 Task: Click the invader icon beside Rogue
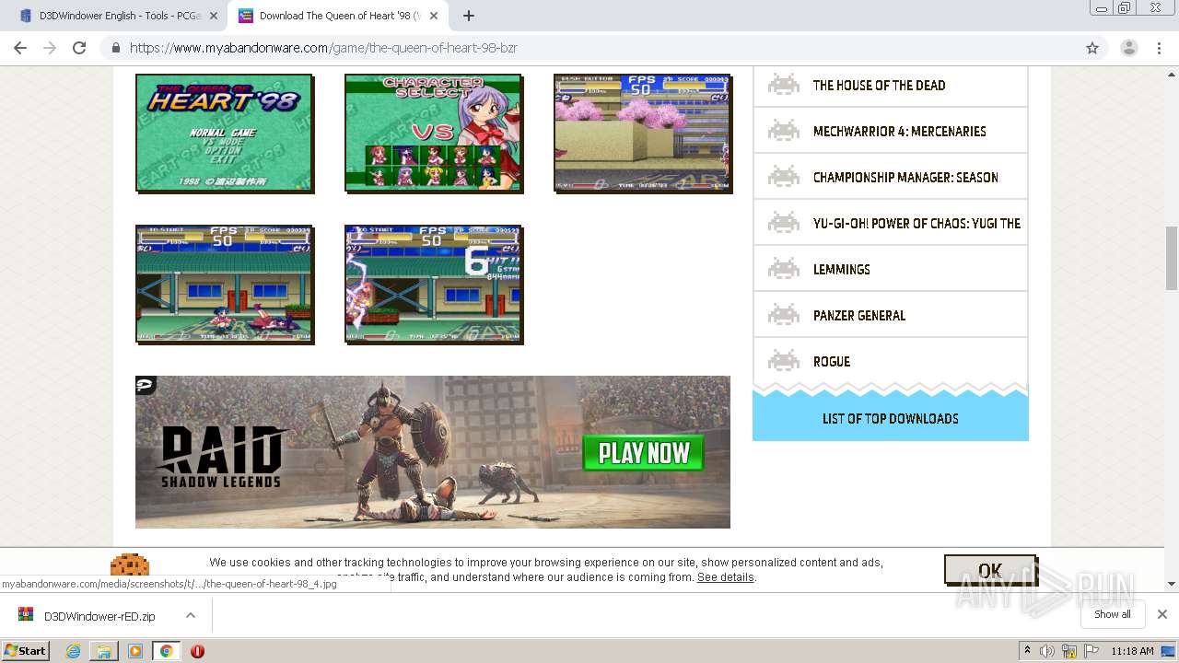pyautogui.click(x=784, y=360)
